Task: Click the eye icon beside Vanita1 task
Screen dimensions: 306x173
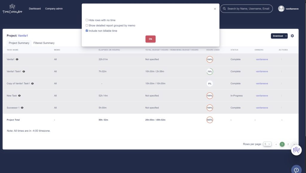Action: [17, 59]
